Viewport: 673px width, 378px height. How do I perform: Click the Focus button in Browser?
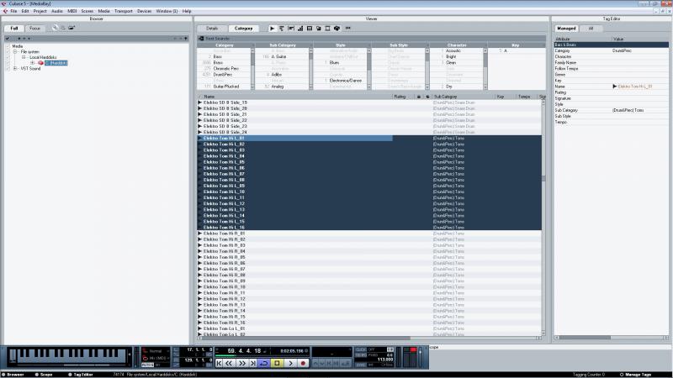(34, 29)
